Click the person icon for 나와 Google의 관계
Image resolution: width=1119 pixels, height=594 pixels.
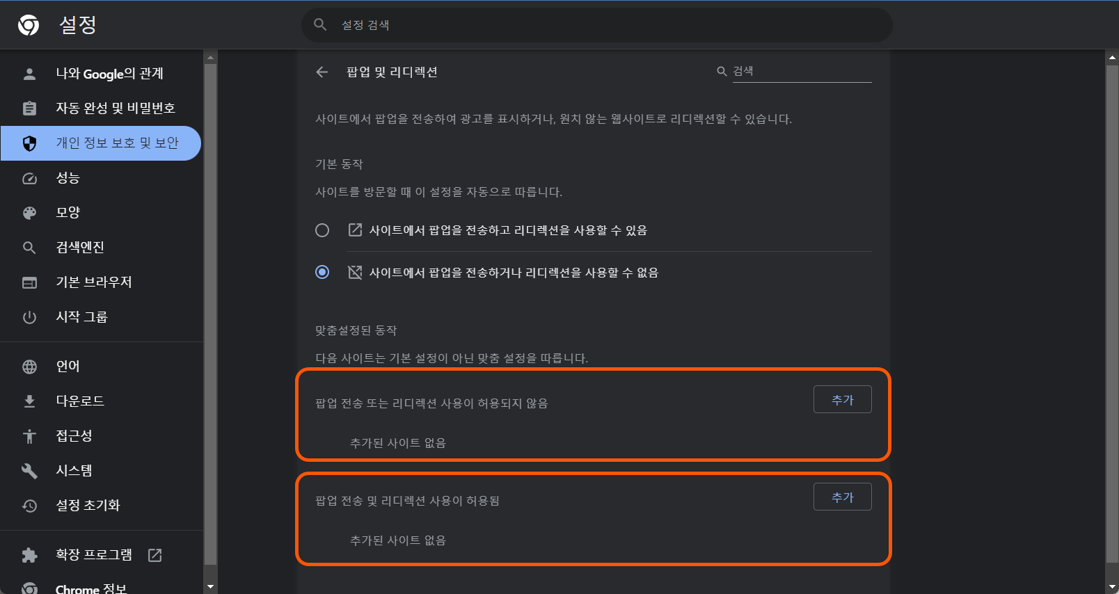point(29,73)
